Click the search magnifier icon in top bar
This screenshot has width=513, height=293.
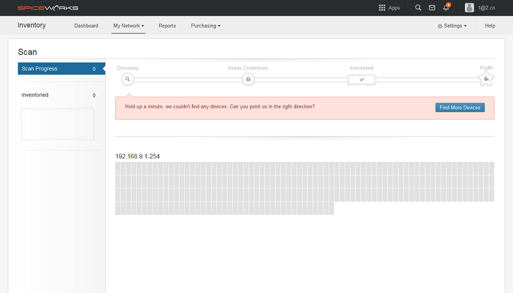418,7
